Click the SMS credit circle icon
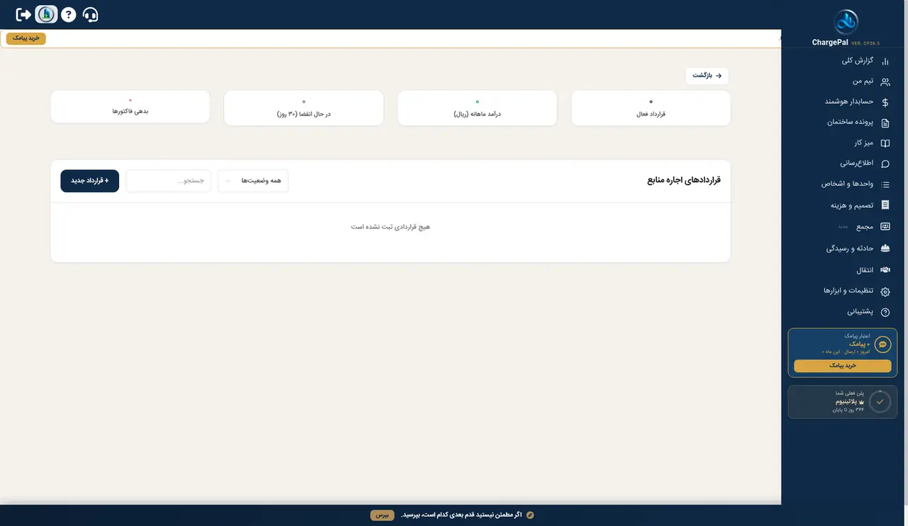 (882, 345)
